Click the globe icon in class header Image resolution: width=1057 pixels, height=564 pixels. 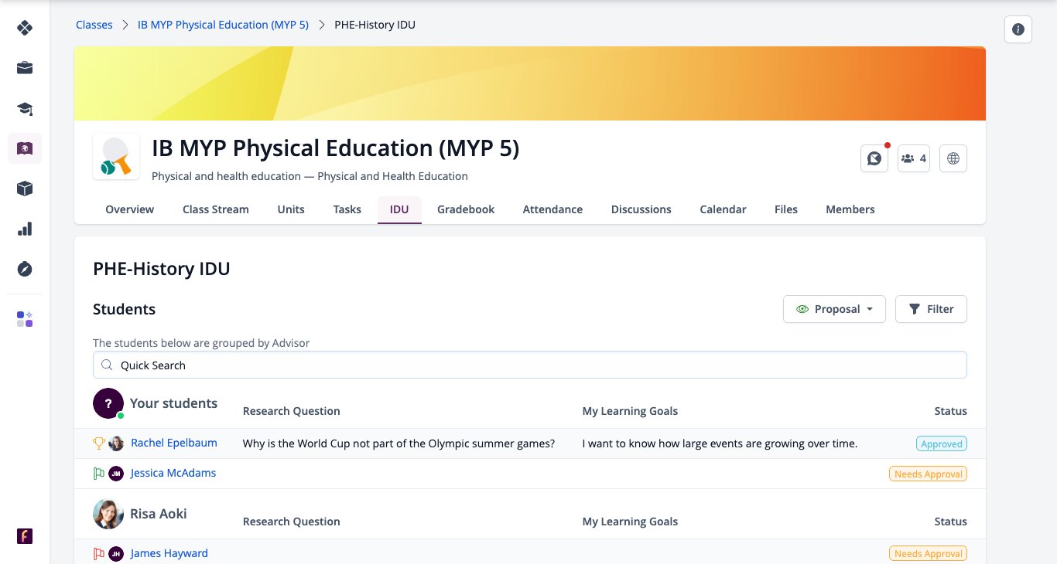pyautogui.click(x=953, y=158)
